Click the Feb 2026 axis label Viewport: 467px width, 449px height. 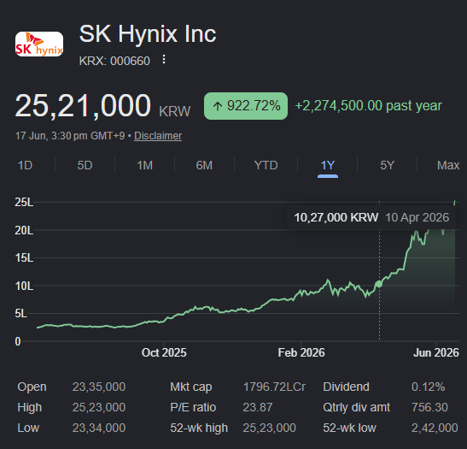(x=301, y=352)
